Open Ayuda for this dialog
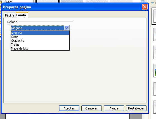156x119 pixels. click(114, 108)
